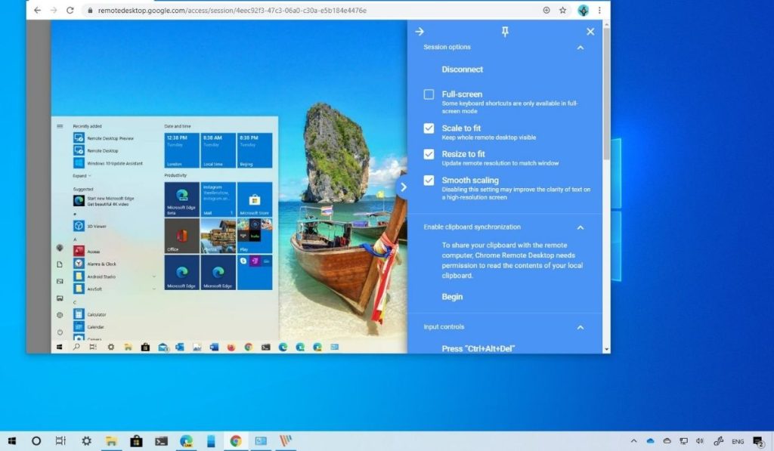774x451 pixels.
Task: Enable the Full-screen checkbox
Action: click(x=429, y=94)
